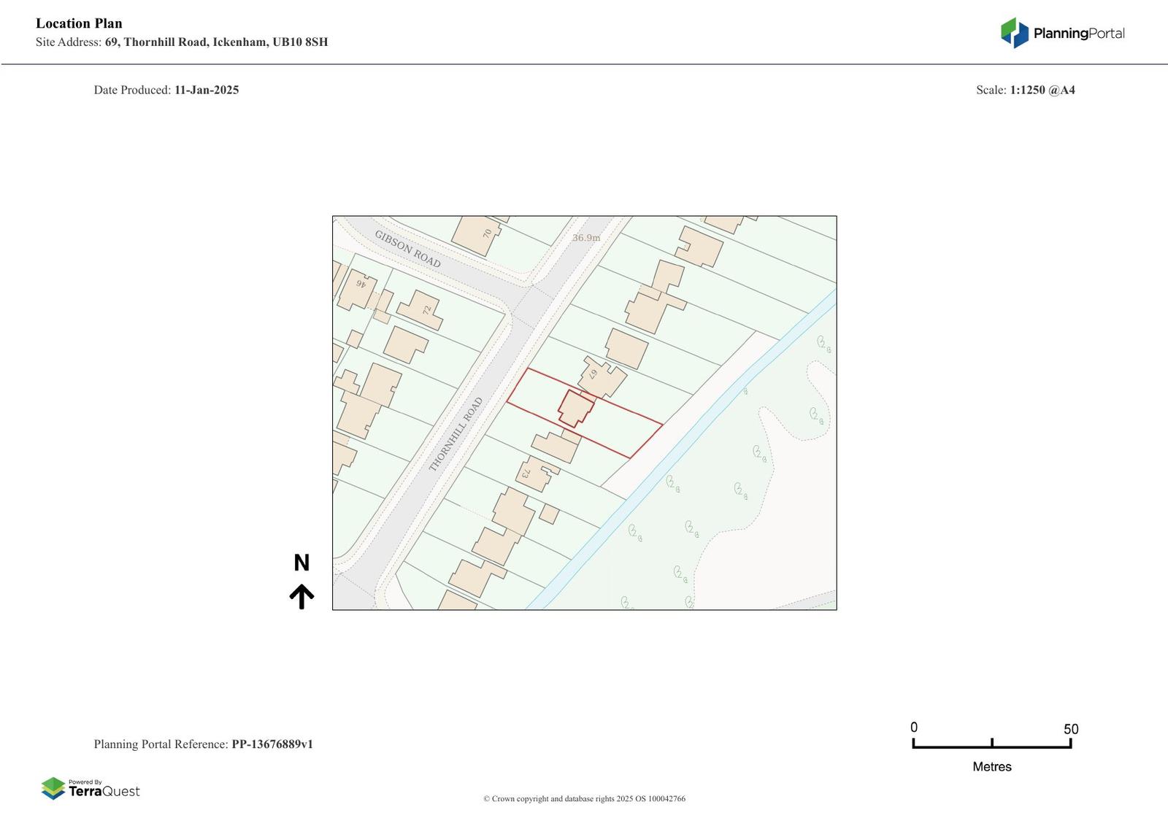Click the Crown copyright notice

tap(584, 799)
